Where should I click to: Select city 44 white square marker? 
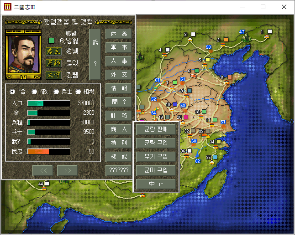click(47, 184)
